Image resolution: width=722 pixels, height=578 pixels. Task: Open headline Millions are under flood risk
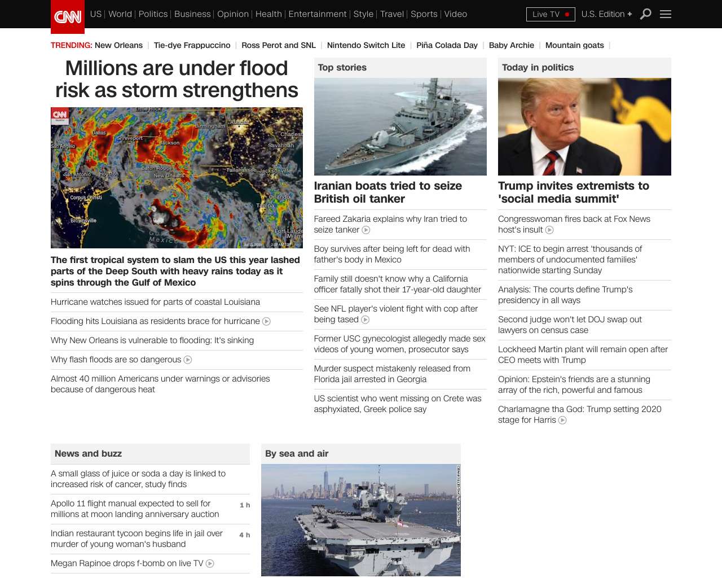[177, 79]
